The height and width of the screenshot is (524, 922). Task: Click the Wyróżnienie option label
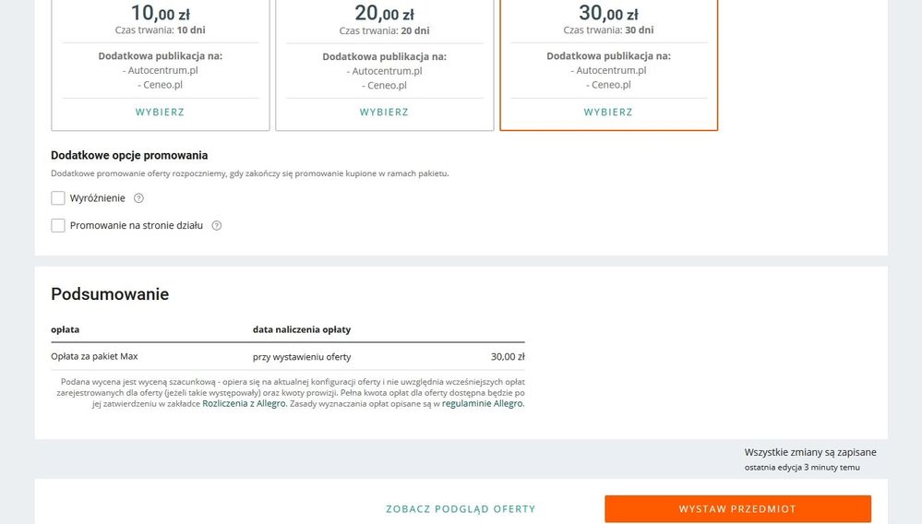98,198
